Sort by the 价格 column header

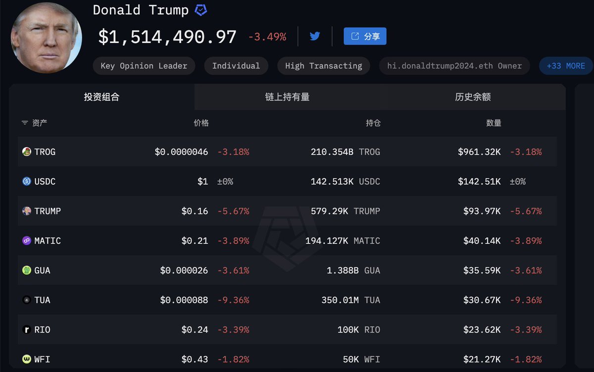[201, 123]
